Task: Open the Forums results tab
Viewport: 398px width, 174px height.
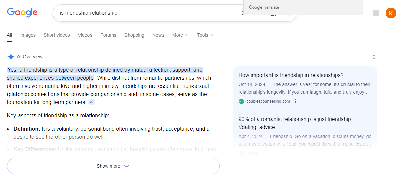Action: [x=108, y=35]
